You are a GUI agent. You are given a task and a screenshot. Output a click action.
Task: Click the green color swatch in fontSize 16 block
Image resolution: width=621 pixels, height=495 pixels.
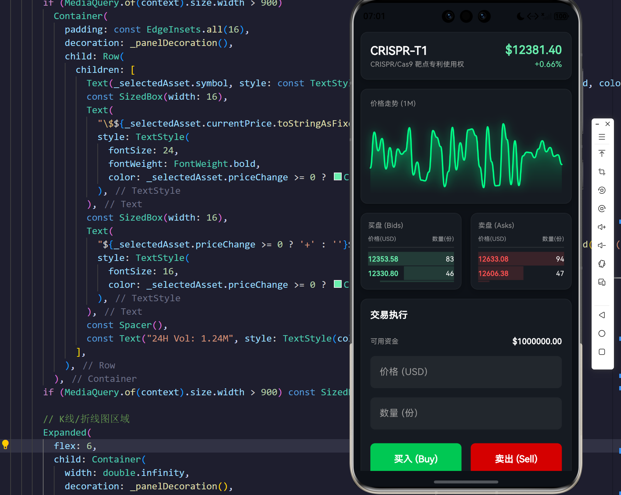click(x=338, y=284)
